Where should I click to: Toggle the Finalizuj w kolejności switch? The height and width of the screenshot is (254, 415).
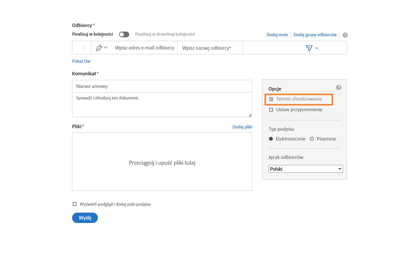click(124, 34)
